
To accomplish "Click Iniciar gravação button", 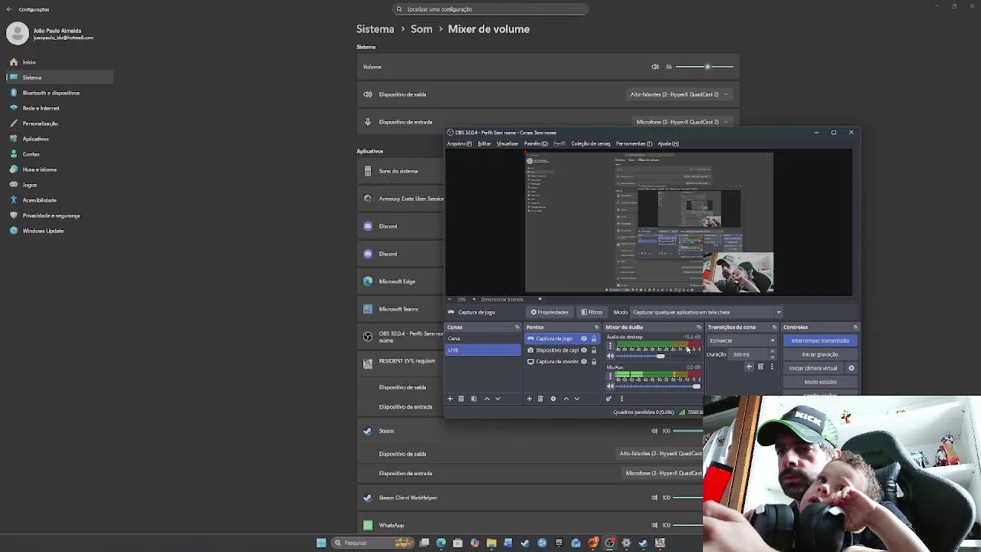I will [x=820, y=354].
